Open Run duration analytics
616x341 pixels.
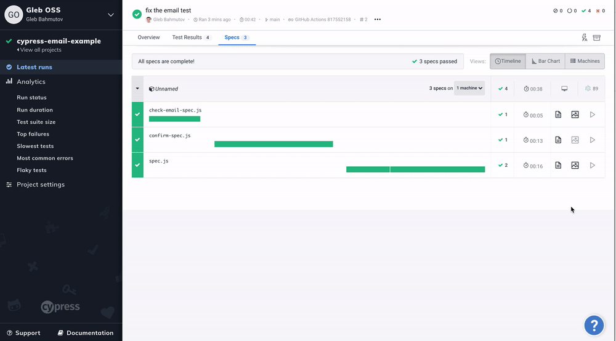click(34, 110)
